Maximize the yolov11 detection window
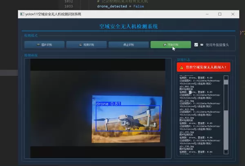Image resolution: width=245 pixels, height=166 pixels. (220, 14)
